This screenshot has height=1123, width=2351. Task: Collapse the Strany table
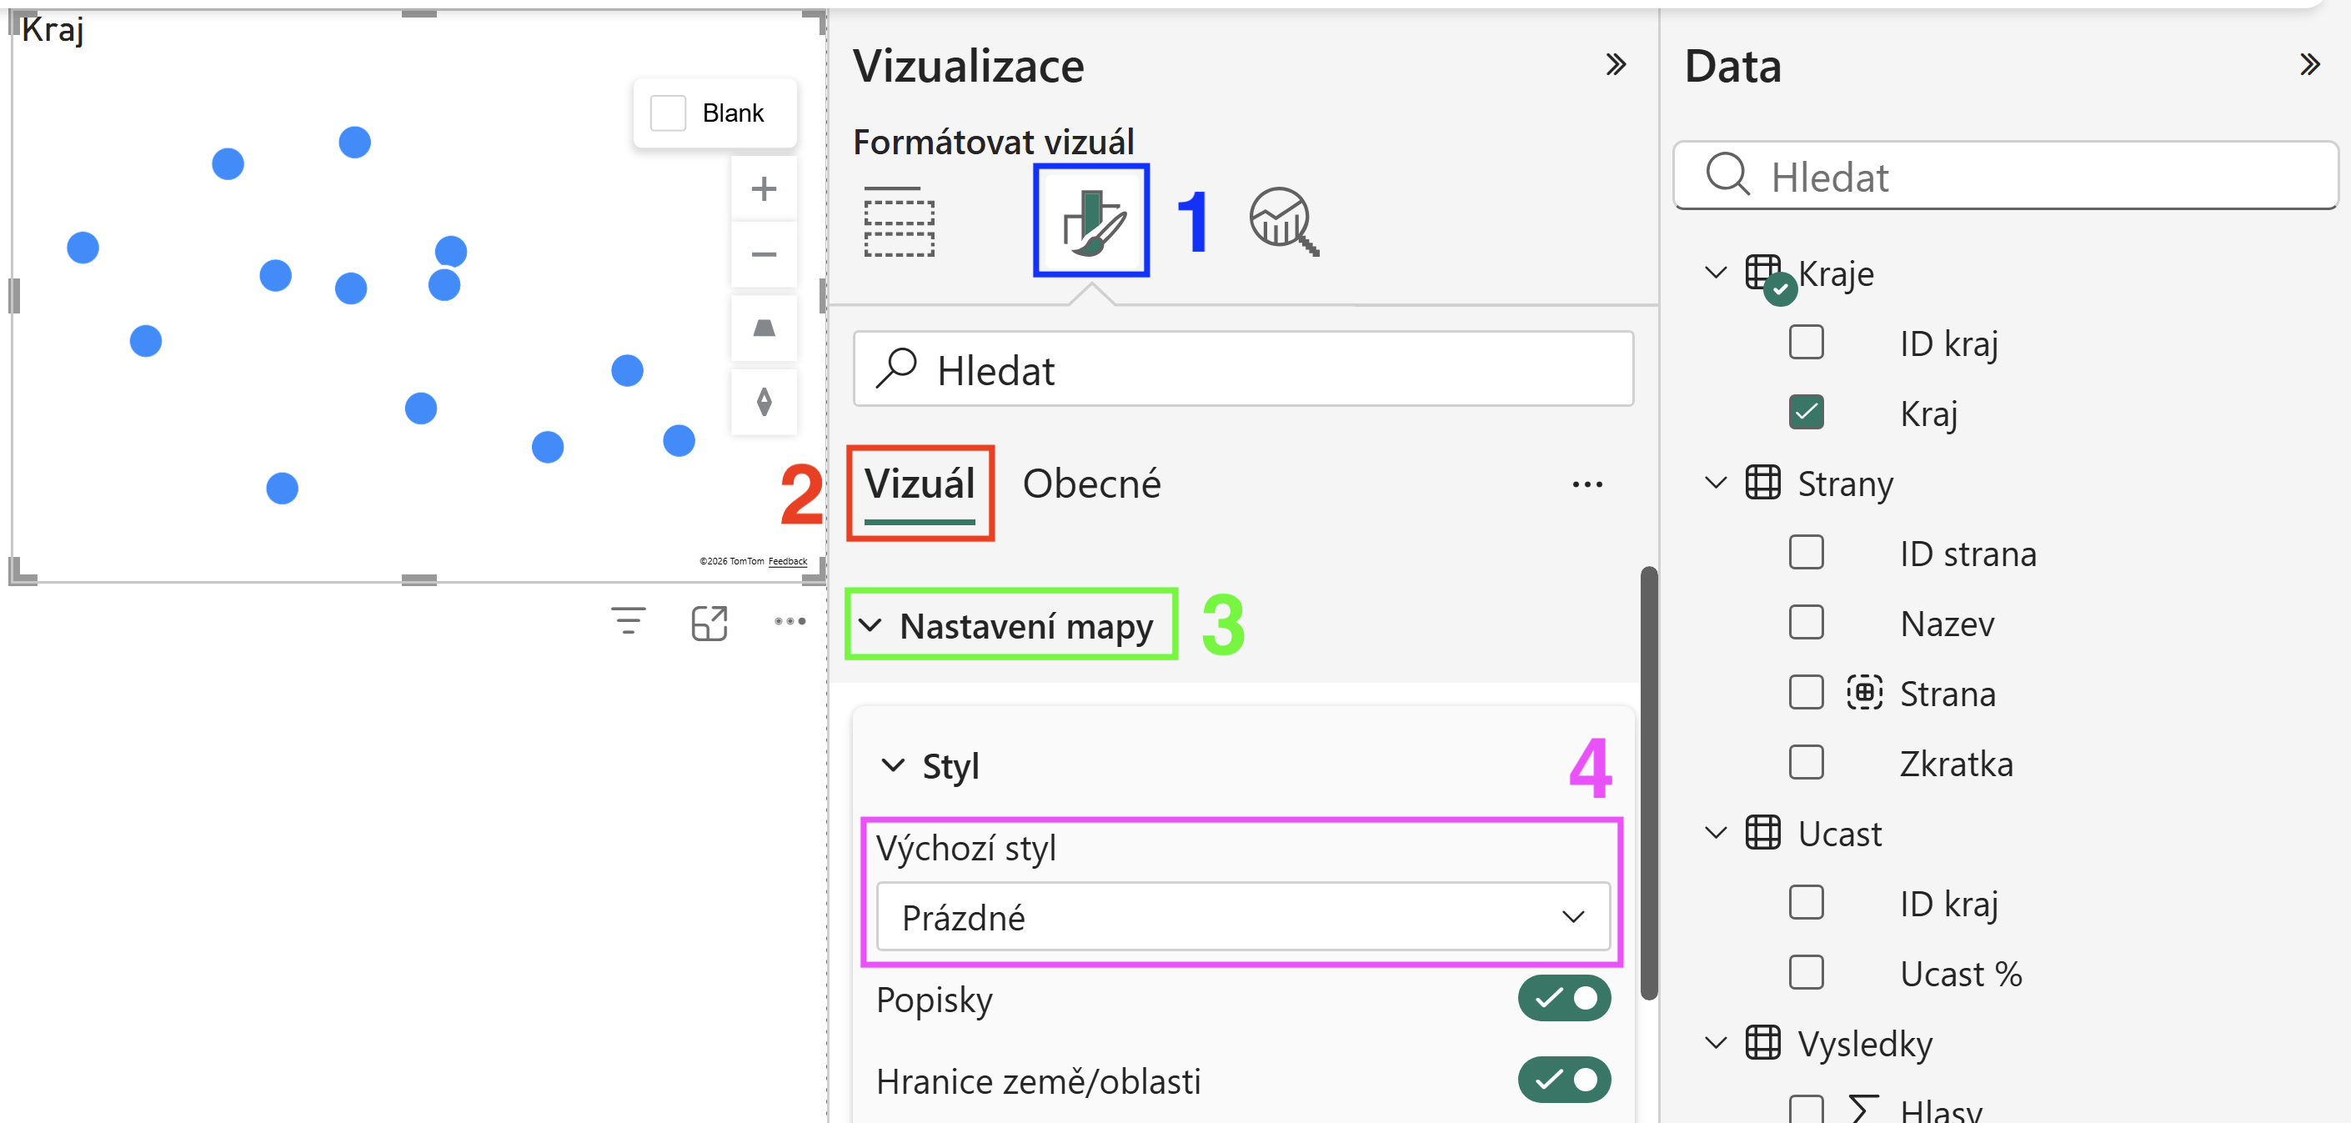(1715, 482)
